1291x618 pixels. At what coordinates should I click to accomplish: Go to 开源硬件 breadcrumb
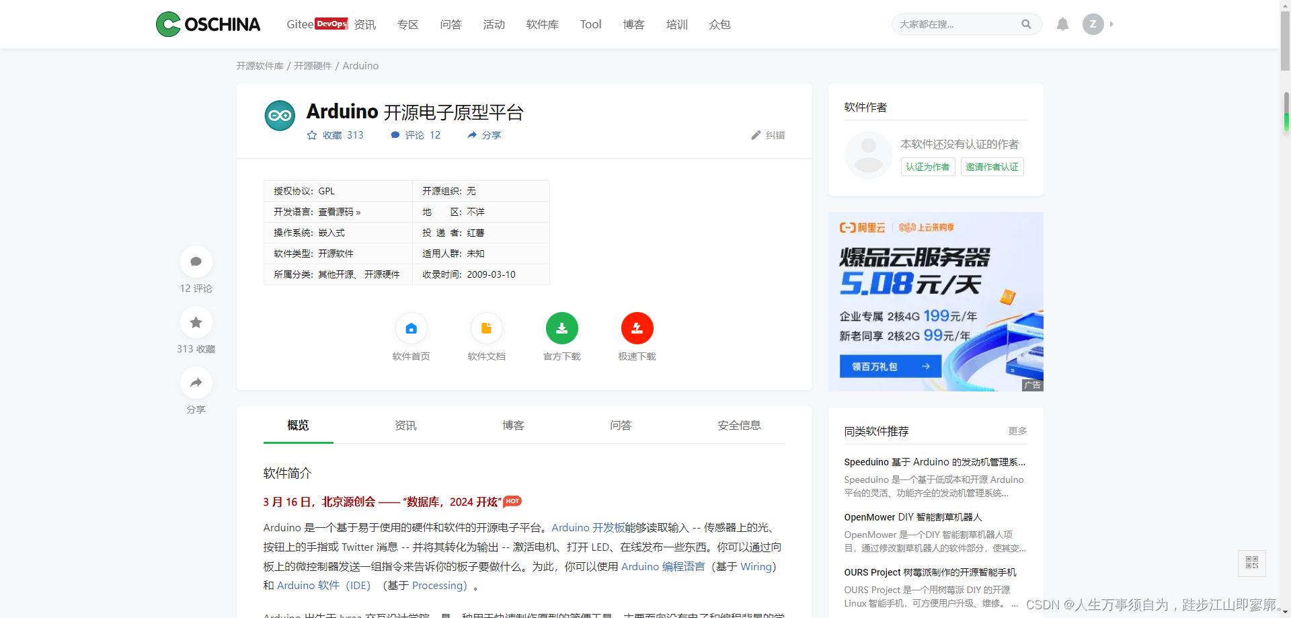click(313, 66)
